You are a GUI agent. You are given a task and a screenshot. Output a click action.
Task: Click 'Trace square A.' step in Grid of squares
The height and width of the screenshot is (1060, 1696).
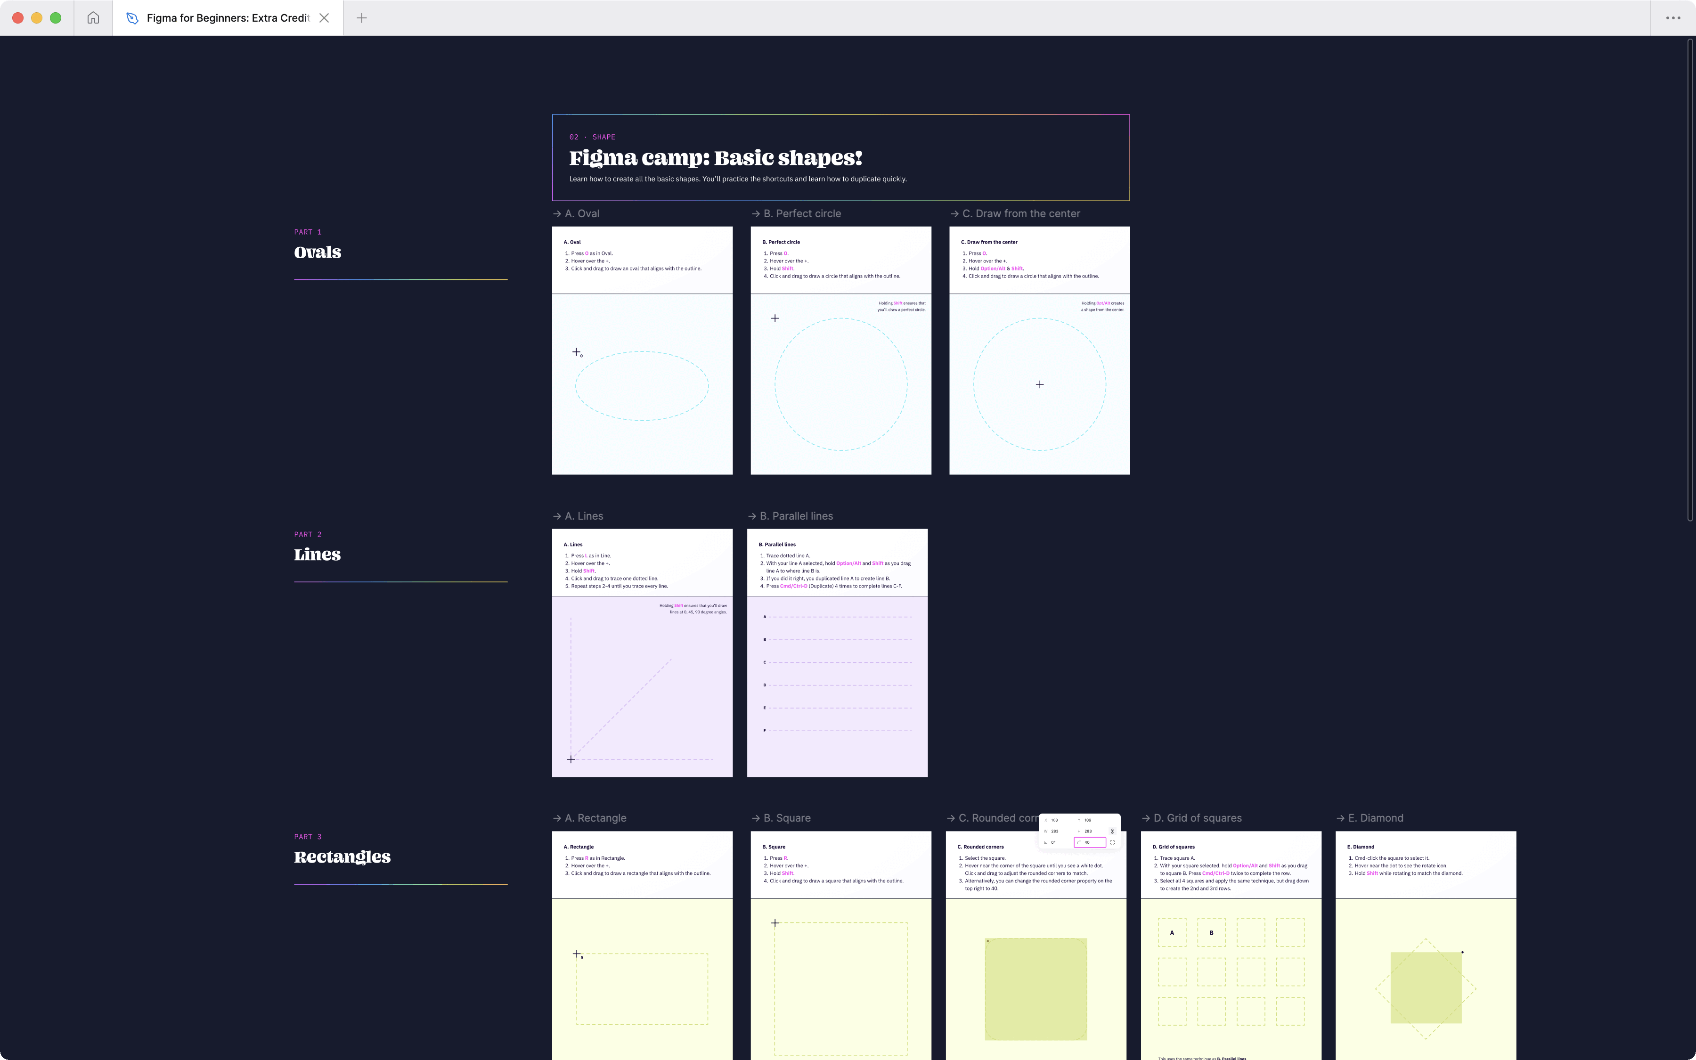point(1177,858)
